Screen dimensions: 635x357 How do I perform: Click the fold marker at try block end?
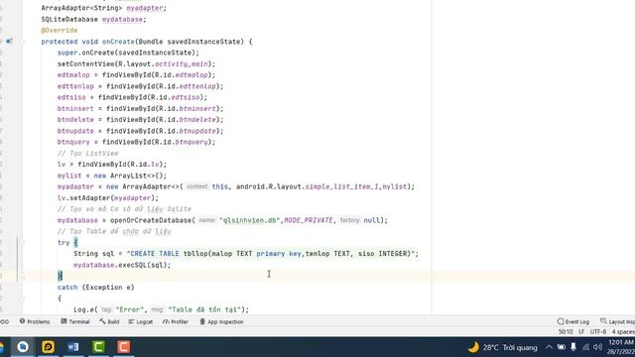[22, 276]
